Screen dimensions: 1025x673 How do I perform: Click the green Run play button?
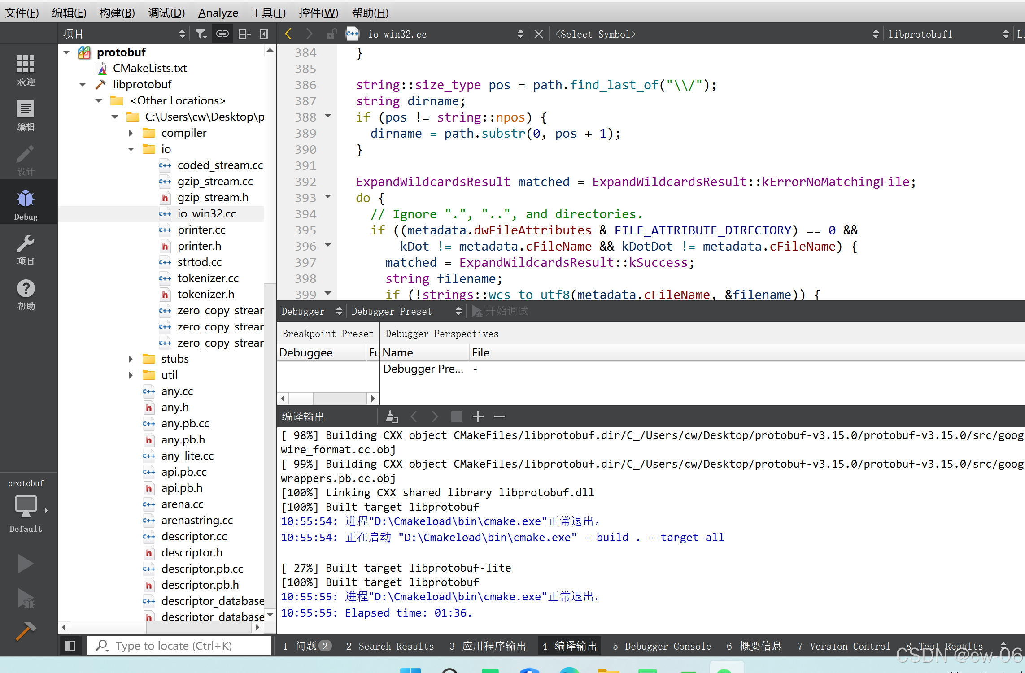point(25,564)
